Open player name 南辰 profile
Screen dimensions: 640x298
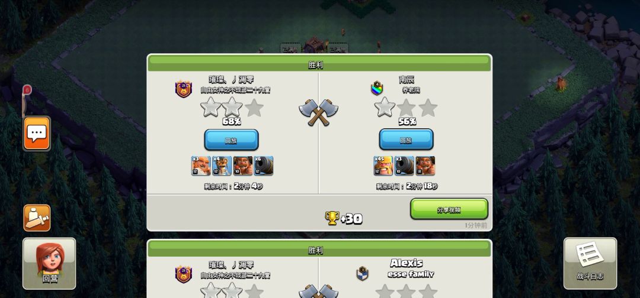[407, 79]
